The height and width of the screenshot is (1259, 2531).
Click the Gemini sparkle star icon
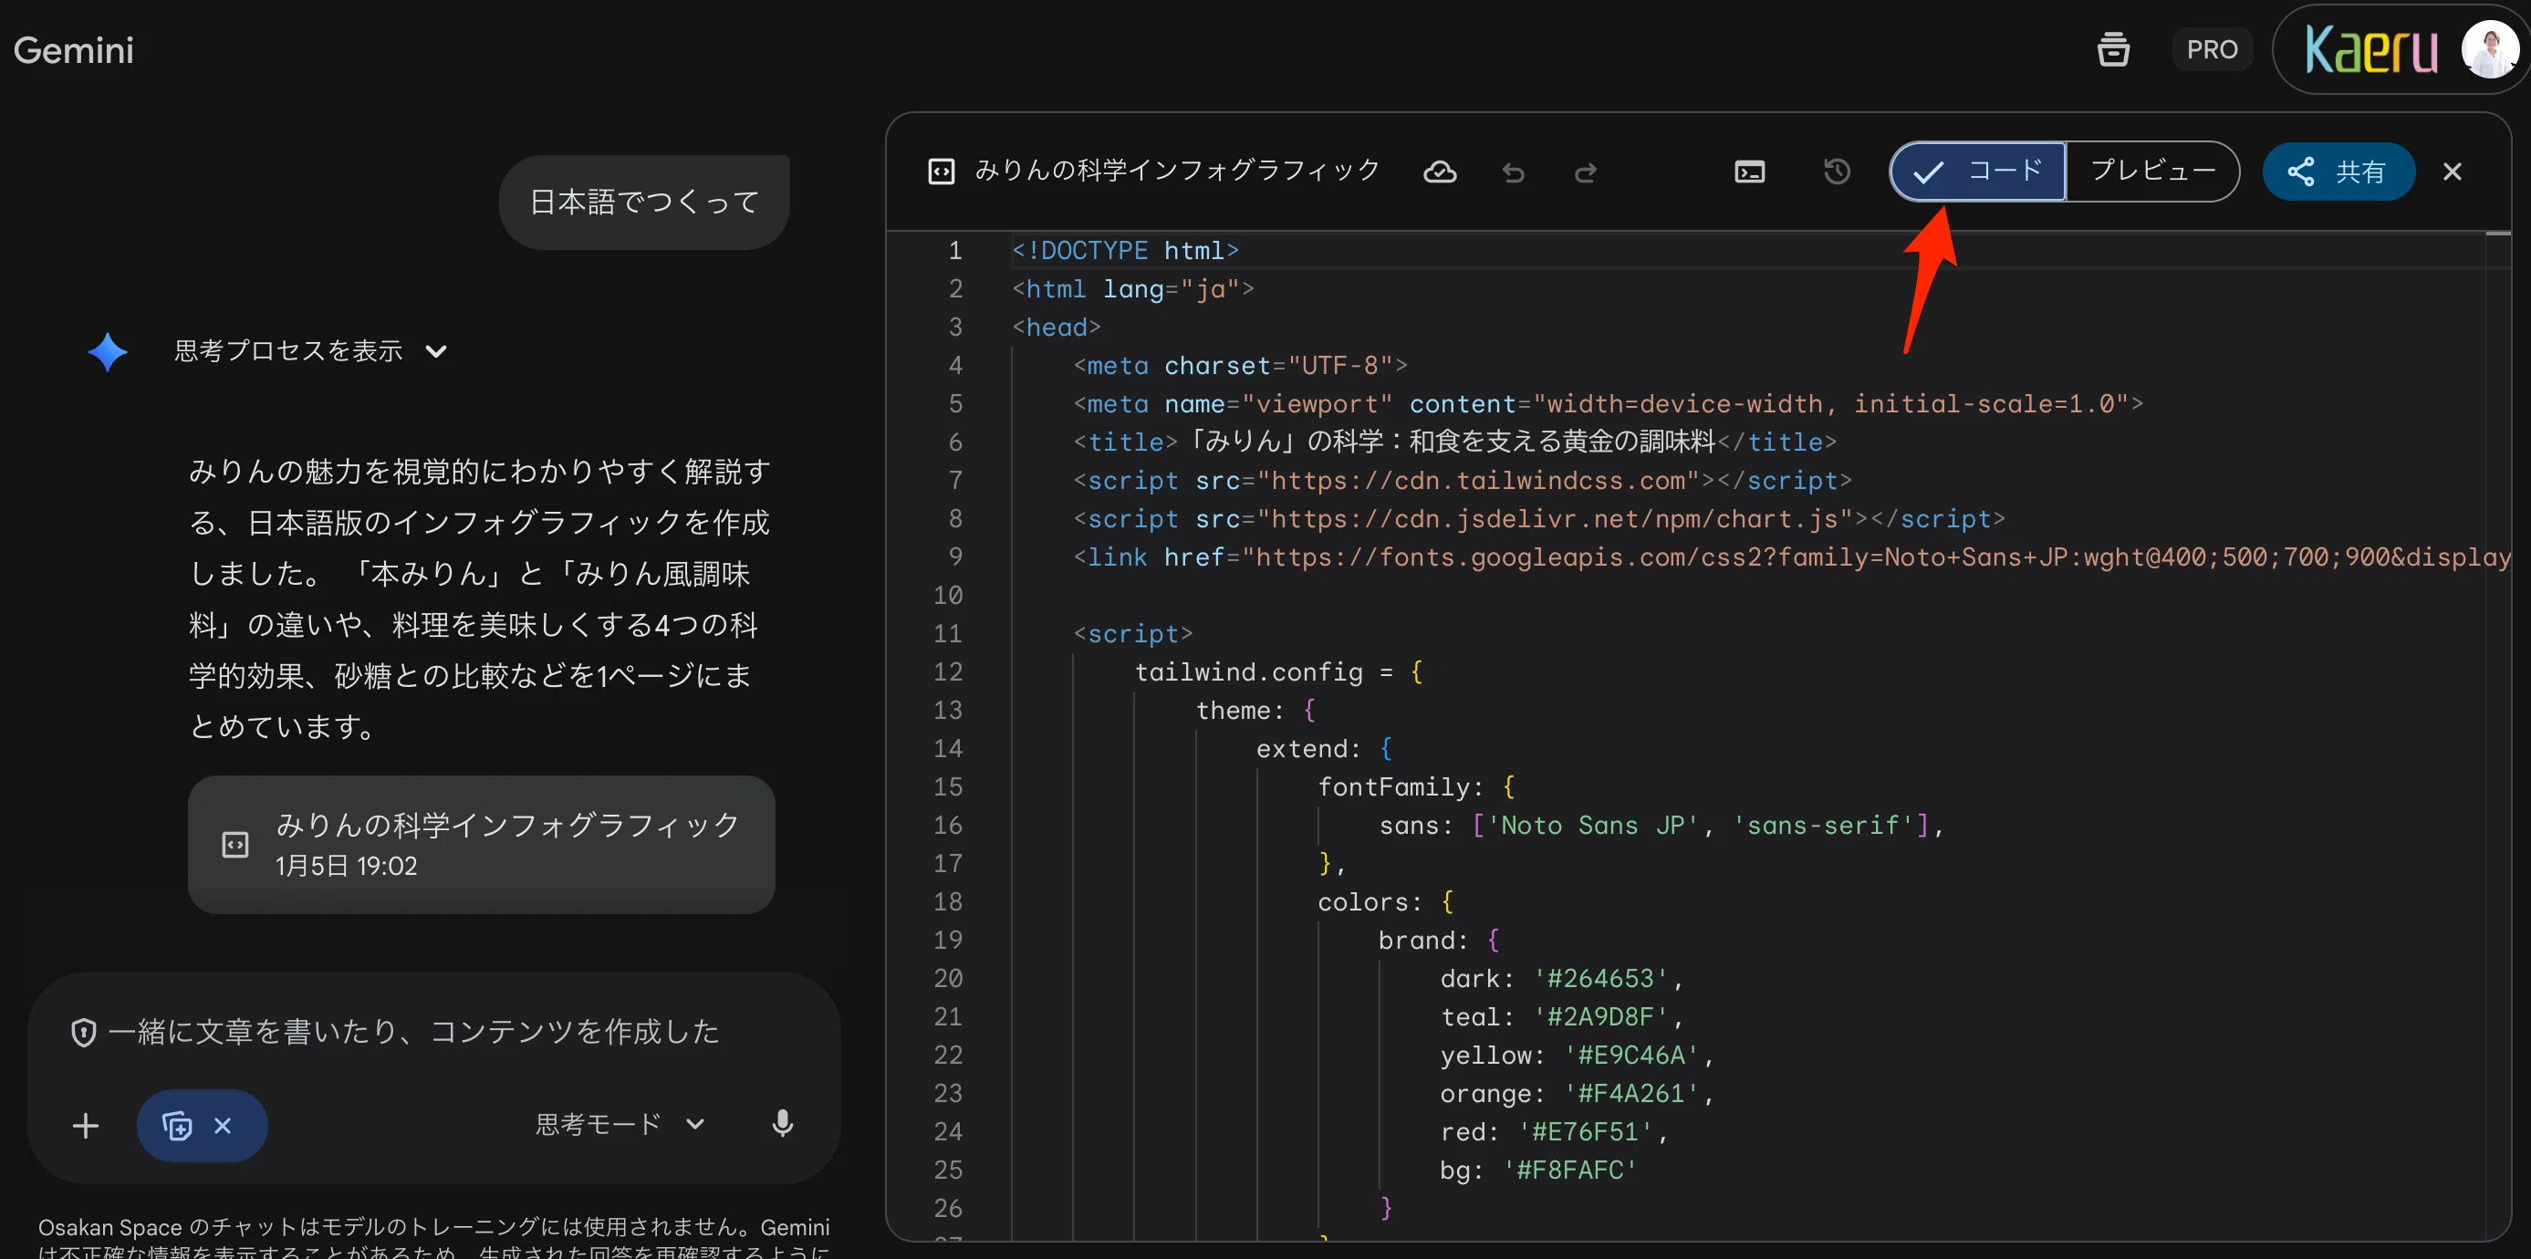pyautogui.click(x=107, y=352)
